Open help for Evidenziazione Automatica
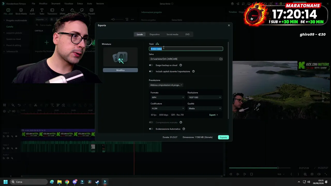 click(184, 129)
